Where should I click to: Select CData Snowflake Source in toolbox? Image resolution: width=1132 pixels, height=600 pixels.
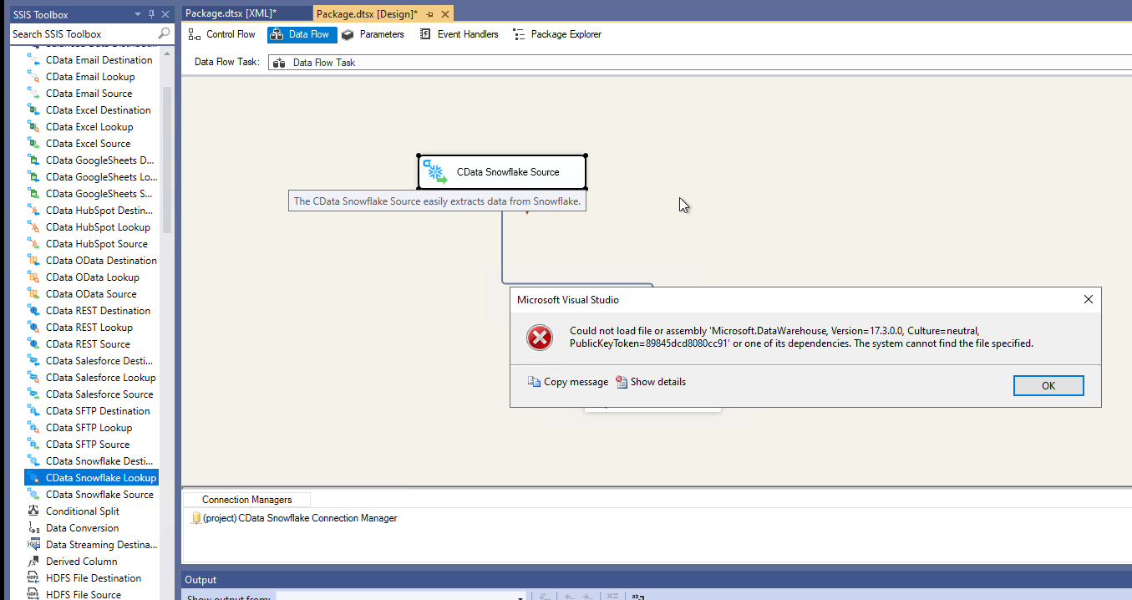point(92,495)
